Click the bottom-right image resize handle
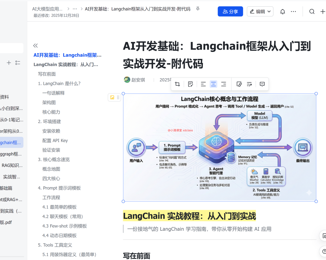Viewport: 326px width, 260px height. pos(316,201)
